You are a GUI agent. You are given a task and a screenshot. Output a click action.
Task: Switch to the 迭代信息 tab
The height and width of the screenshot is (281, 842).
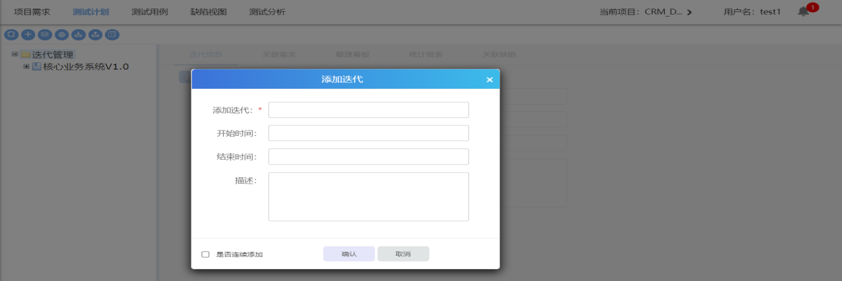[206, 55]
